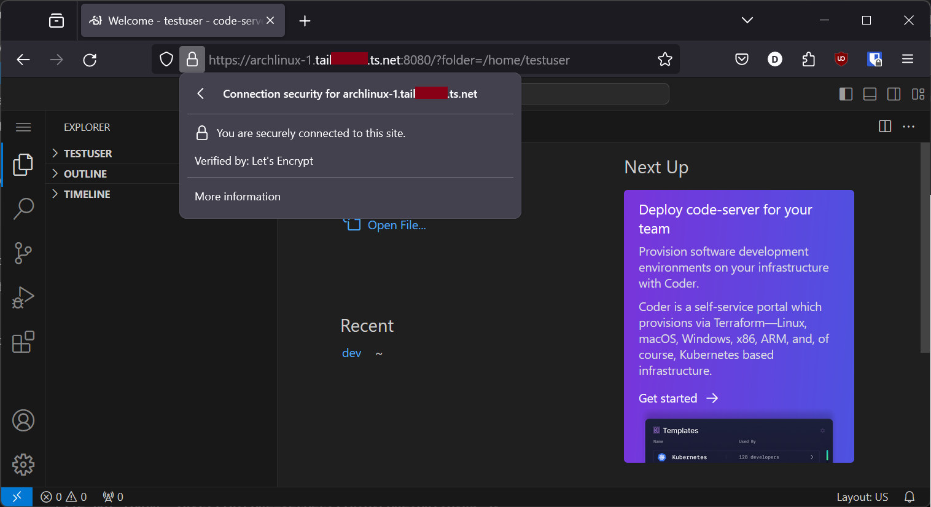
Task: Toggle secondary side bar visibility
Action: coord(894,94)
